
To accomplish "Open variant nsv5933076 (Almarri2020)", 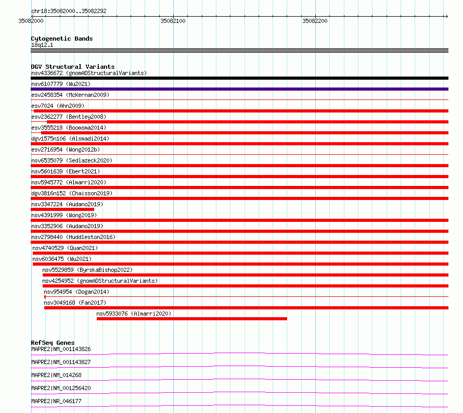I will (x=134, y=314).
